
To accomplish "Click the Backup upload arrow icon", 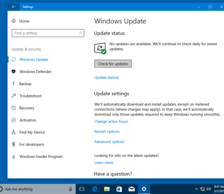I will (13, 84).
